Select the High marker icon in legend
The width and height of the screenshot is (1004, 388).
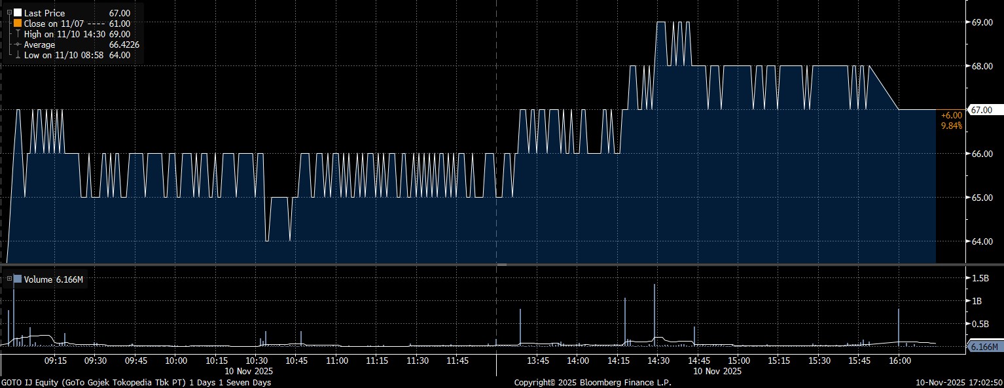point(18,34)
